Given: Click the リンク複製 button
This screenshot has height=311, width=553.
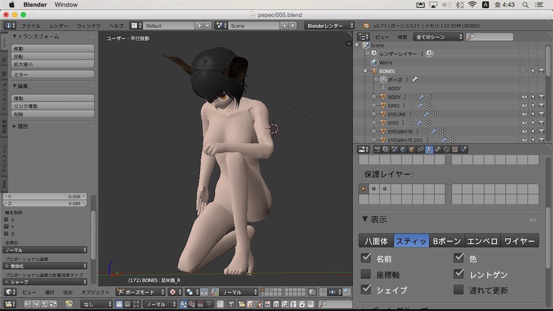Looking at the screenshot, I should [52, 106].
